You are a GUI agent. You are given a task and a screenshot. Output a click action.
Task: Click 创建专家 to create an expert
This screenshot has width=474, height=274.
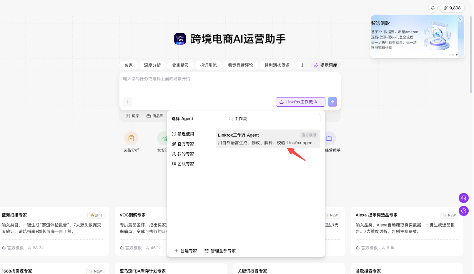[x=186, y=251]
